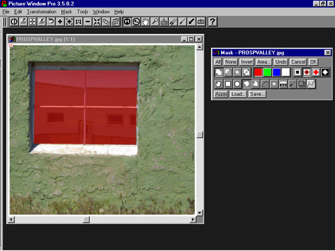
Task: Click the clone stamp tool icon
Action: click(164, 21)
